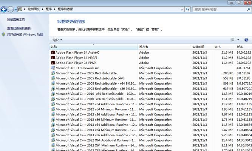This screenshot has height=151, width=252.
Task: Open 打开或关闭 Windows 功能 link
Action: click(x=25, y=34)
